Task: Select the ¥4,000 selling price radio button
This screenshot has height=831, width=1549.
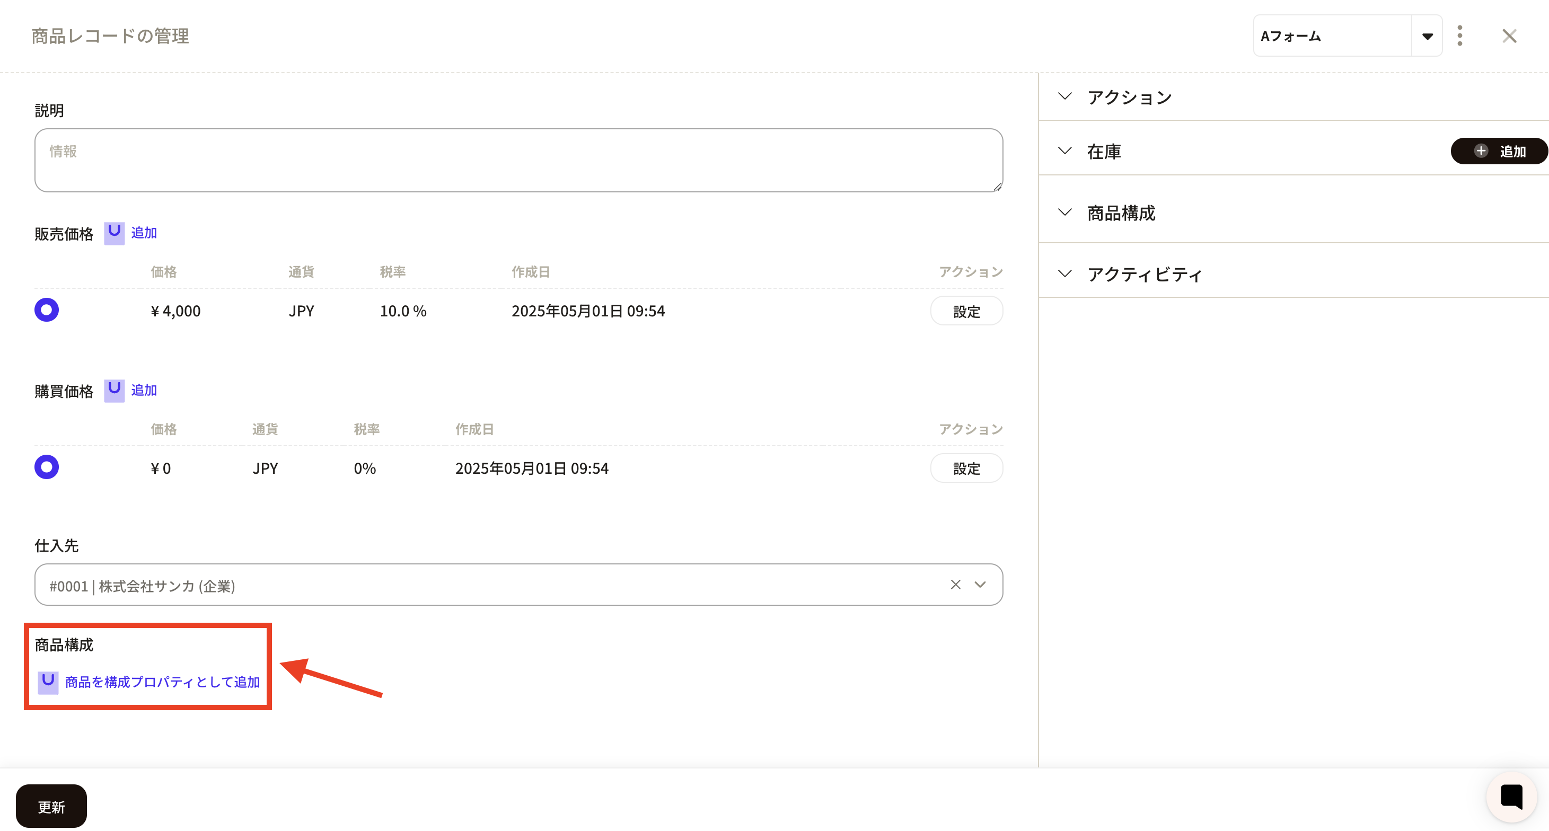Action: (x=46, y=310)
